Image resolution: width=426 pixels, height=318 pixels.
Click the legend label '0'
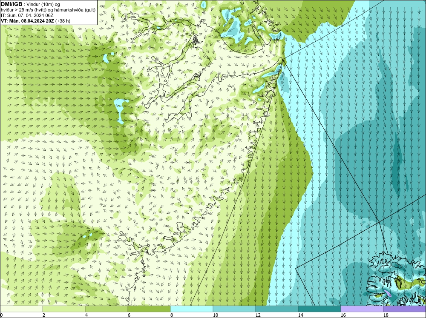tap(1, 315)
